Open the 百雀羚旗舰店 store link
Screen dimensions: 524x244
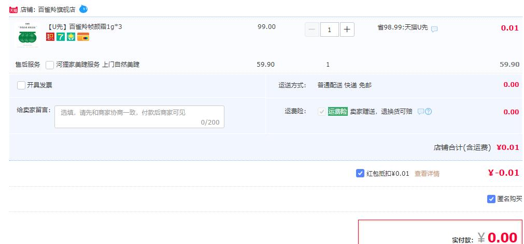pyautogui.click(x=56, y=10)
